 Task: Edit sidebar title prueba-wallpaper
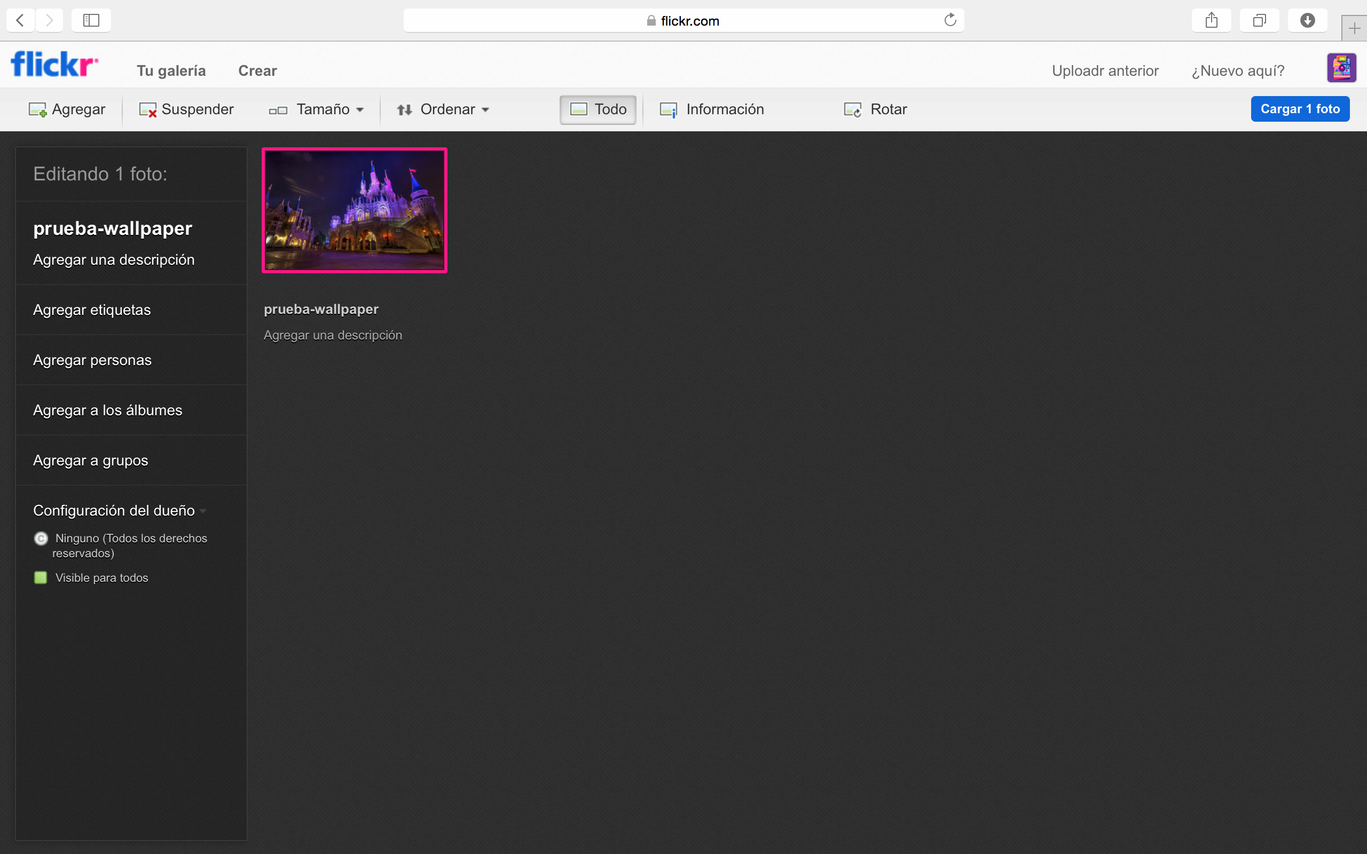113,228
